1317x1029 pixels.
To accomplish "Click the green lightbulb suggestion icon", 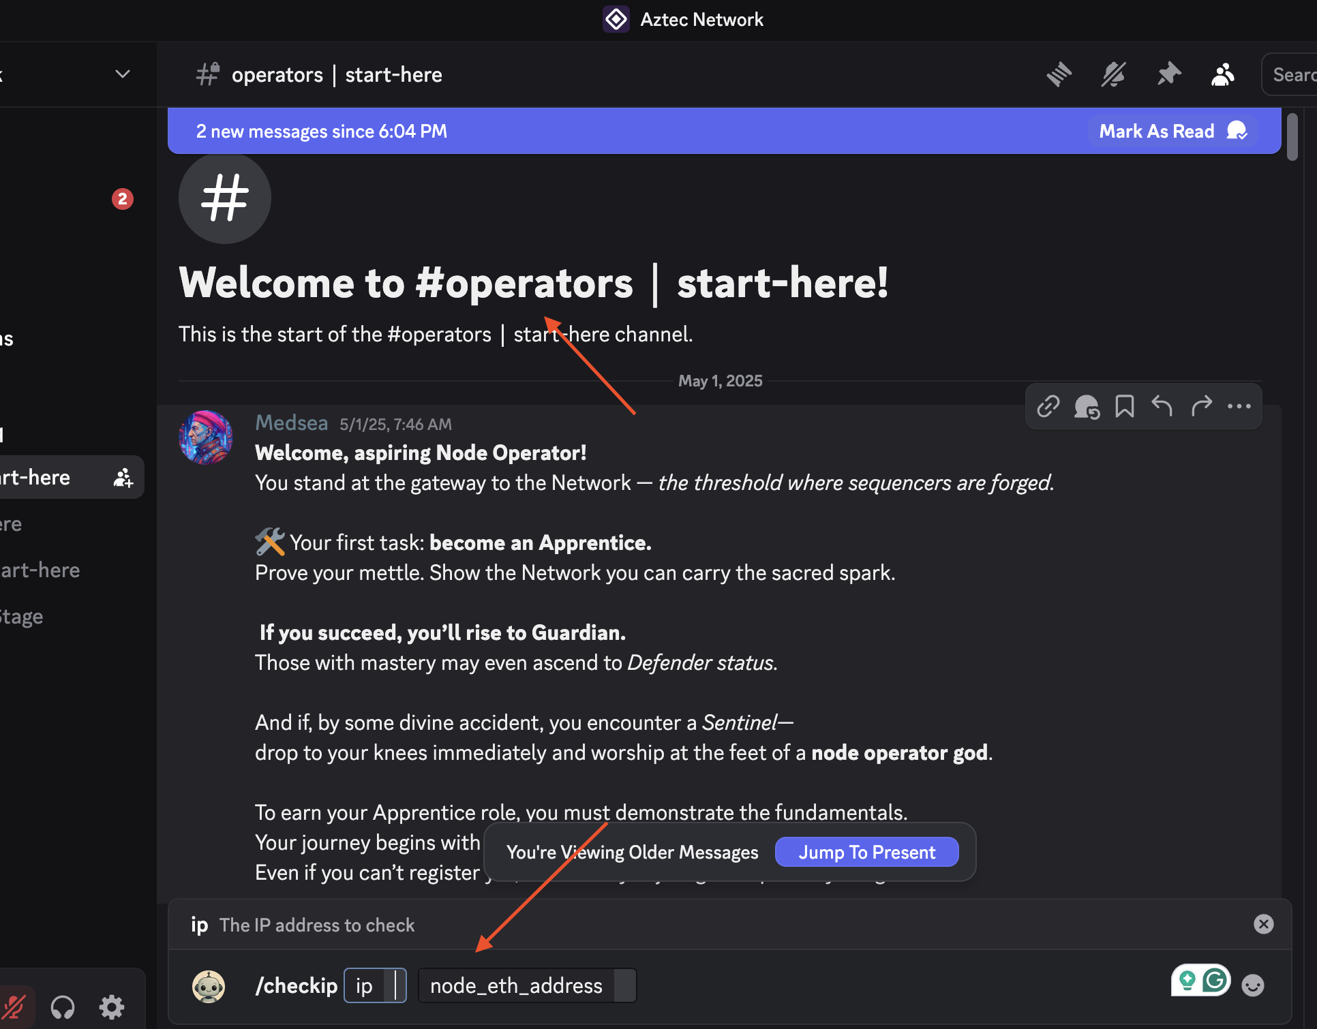I will [1187, 981].
